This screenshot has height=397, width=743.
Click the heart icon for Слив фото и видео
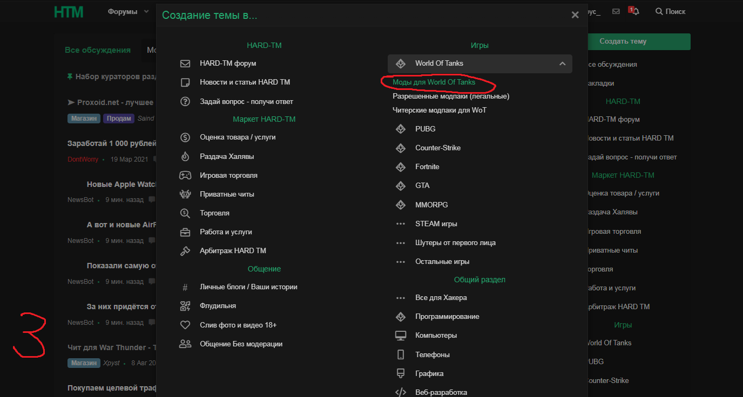[x=185, y=325]
